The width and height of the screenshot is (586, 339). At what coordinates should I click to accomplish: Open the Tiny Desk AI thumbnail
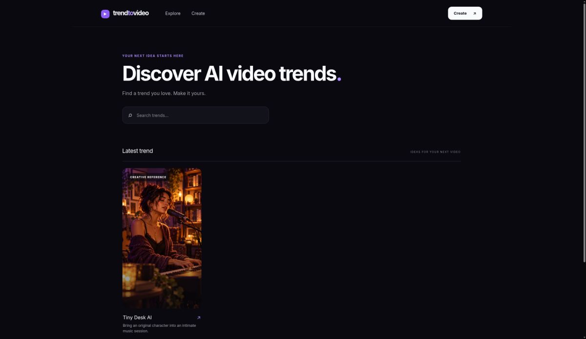pyautogui.click(x=162, y=238)
